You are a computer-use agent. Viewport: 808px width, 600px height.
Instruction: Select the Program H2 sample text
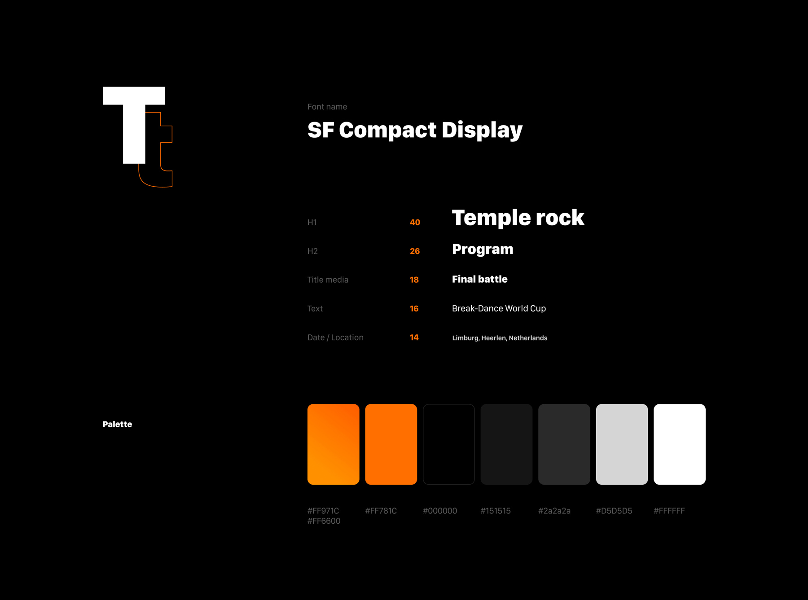(x=483, y=250)
